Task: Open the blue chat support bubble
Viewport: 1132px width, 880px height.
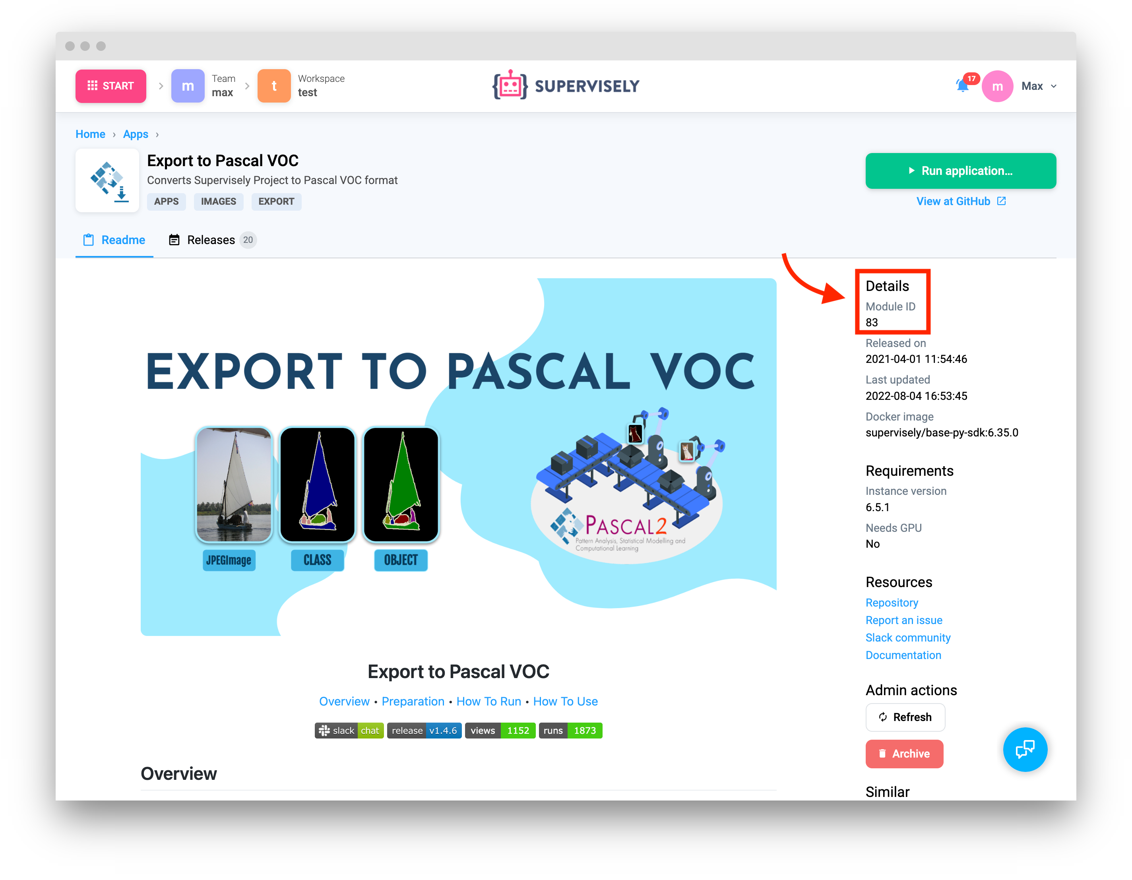Action: tap(1025, 749)
